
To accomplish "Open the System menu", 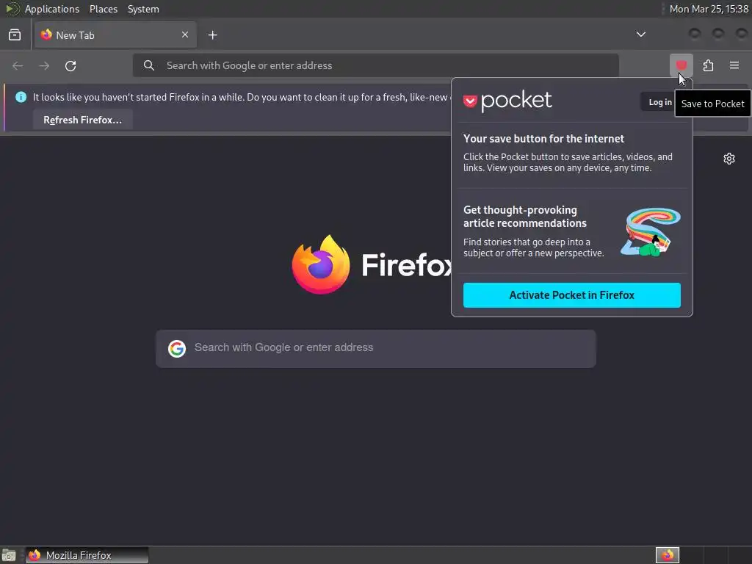I will (143, 9).
